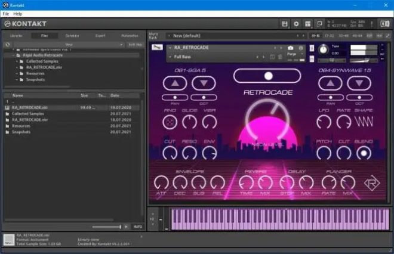Click the camera snapshot view icon
The image size is (394, 254).
click(291, 48)
